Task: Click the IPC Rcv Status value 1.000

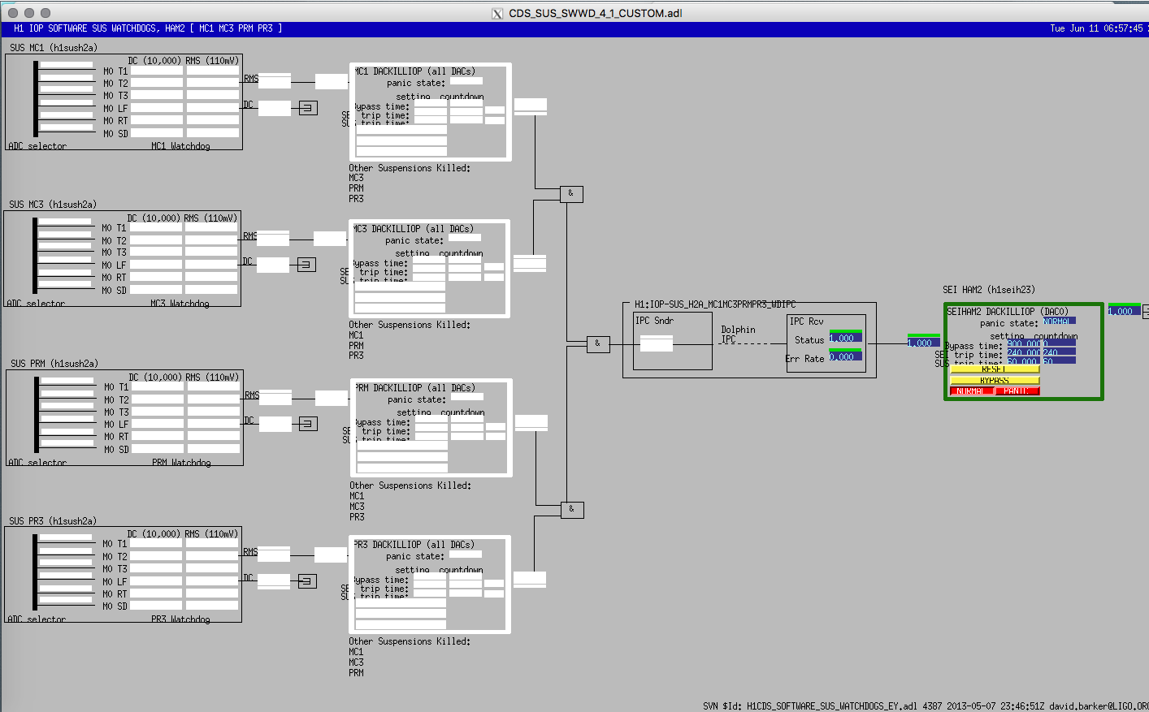Action: [x=845, y=338]
